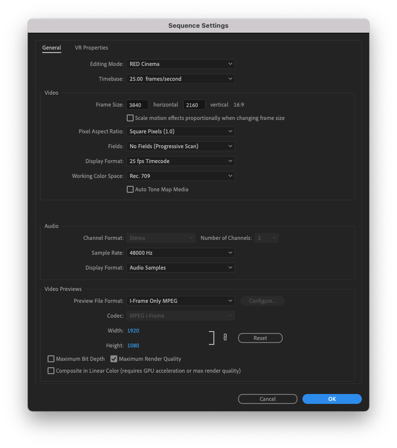Enable scaling motion effects proportionally

point(130,117)
